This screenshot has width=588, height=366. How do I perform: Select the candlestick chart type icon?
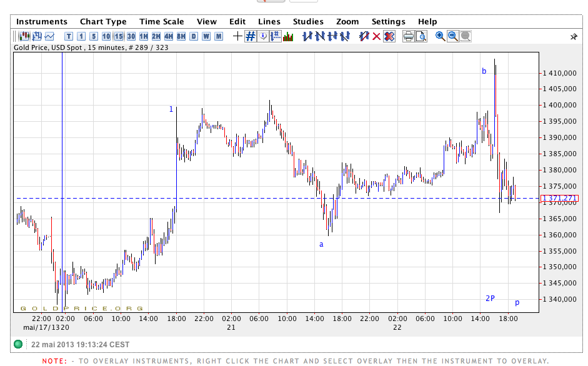pos(24,36)
